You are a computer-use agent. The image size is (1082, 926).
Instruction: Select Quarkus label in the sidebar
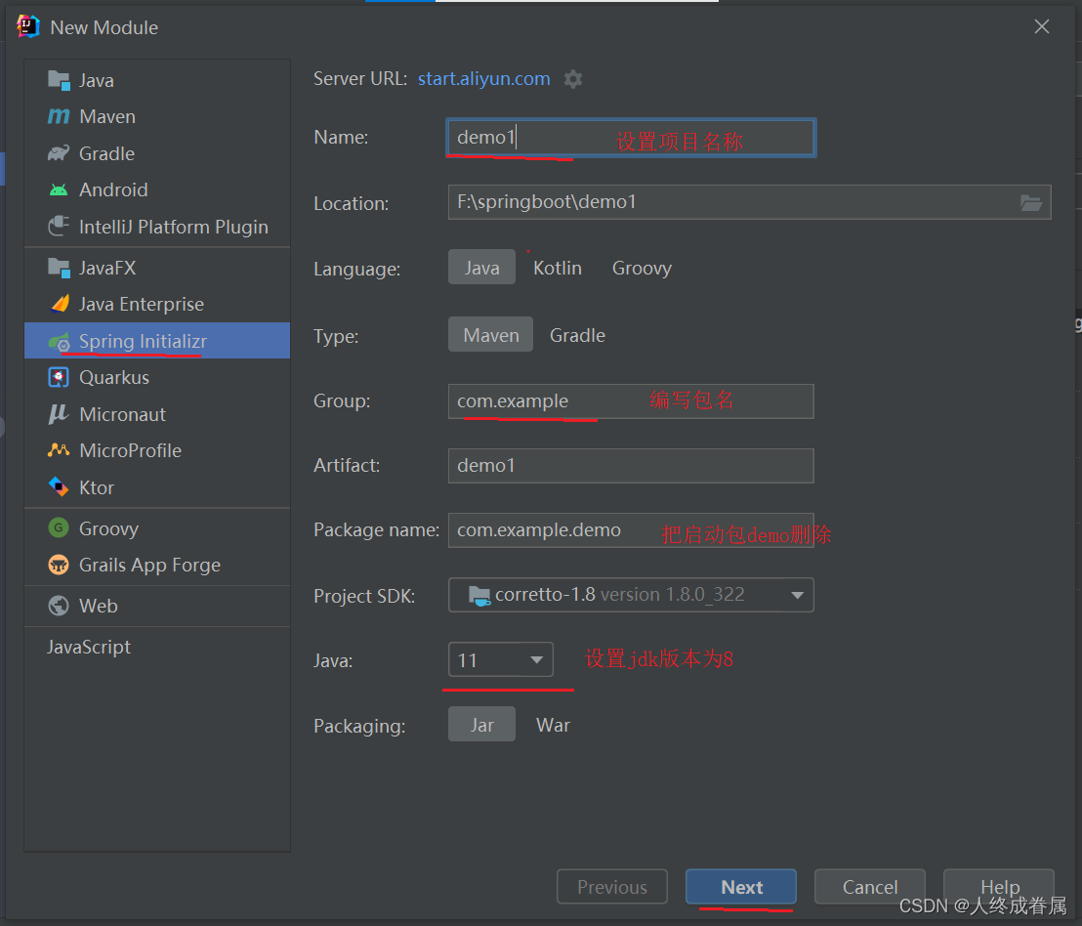[x=114, y=377]
